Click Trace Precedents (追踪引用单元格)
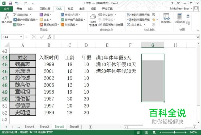This screenshot has width=201, height=135. click(139, 15)
